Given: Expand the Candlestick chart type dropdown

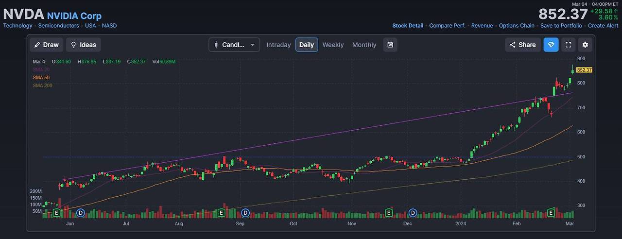Looking at the screenshot, I should (234, 45).
